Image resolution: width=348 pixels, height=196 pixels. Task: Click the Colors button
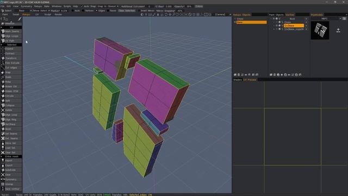[199, 7]
